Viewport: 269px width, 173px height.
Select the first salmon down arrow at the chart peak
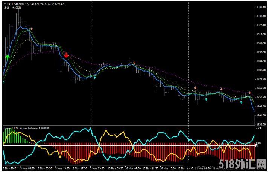pyautogui.click(x=32, y=29)
